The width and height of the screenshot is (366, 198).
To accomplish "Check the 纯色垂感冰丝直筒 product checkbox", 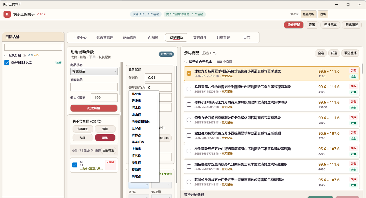I will click(189, 167).
